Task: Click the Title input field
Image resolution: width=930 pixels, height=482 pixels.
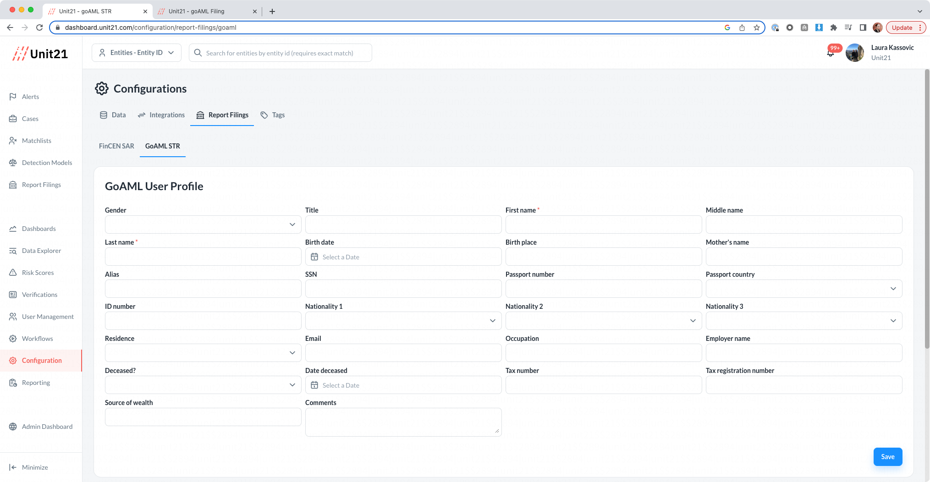Action: [x=403, y=225]
